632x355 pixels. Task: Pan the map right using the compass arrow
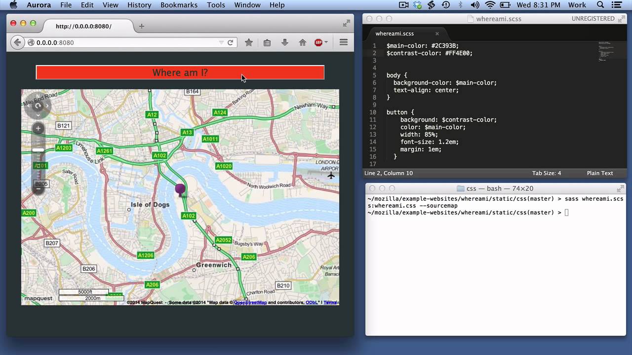pyautogui.click(x=47, y=106)
